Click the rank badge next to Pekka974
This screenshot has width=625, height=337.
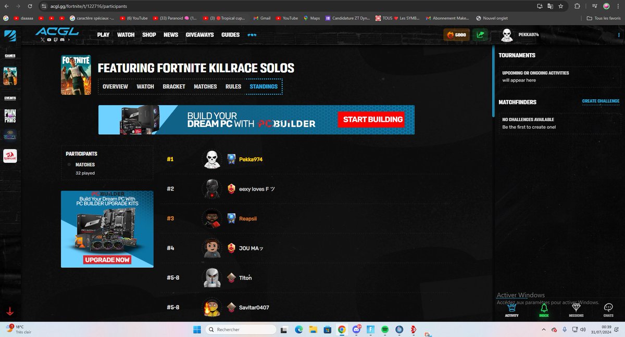tap(232, 159)
